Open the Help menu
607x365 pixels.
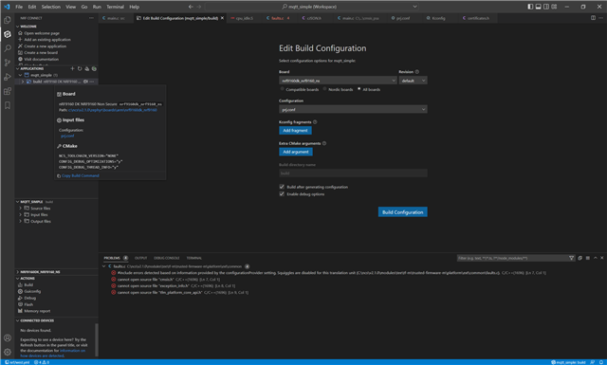134,7
